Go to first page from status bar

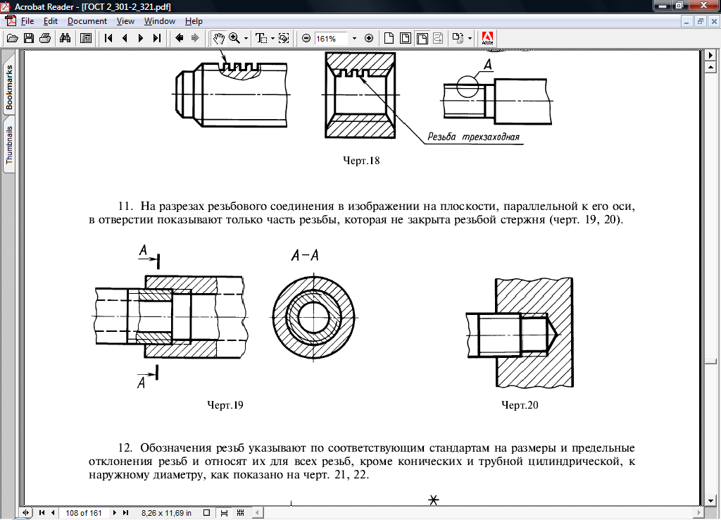coord(42,513)
